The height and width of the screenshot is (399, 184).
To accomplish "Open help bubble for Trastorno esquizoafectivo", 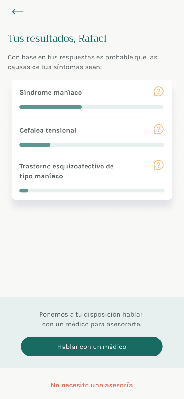I will tap(158, 165).
